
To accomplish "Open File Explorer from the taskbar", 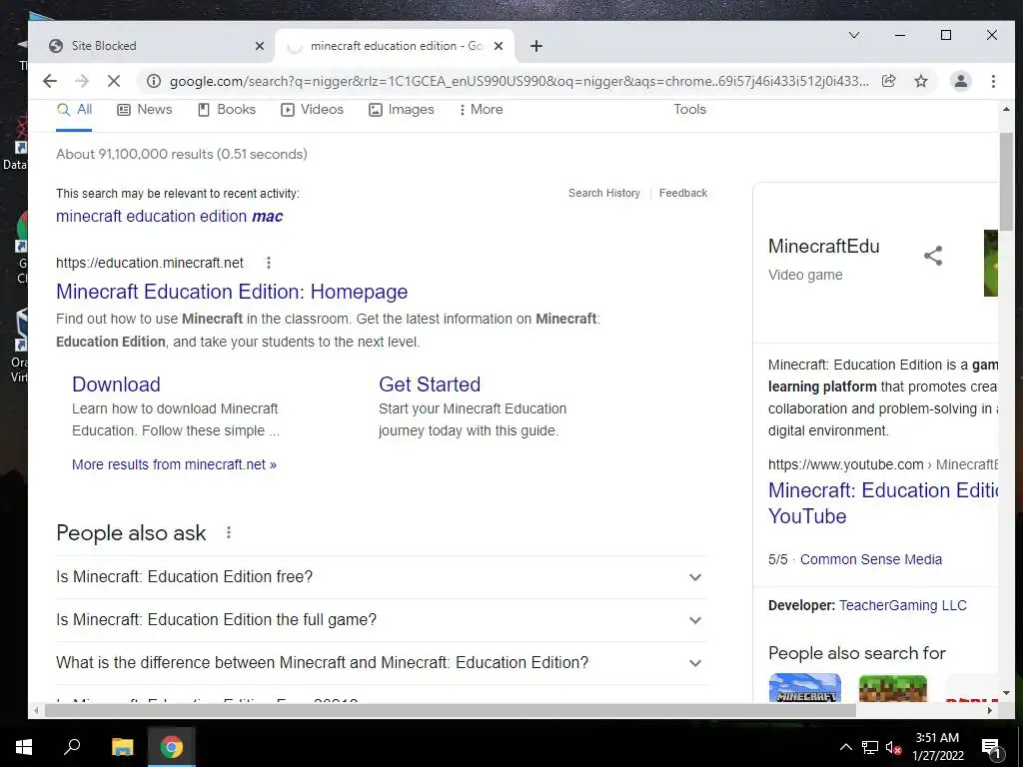I will [122, 747].
